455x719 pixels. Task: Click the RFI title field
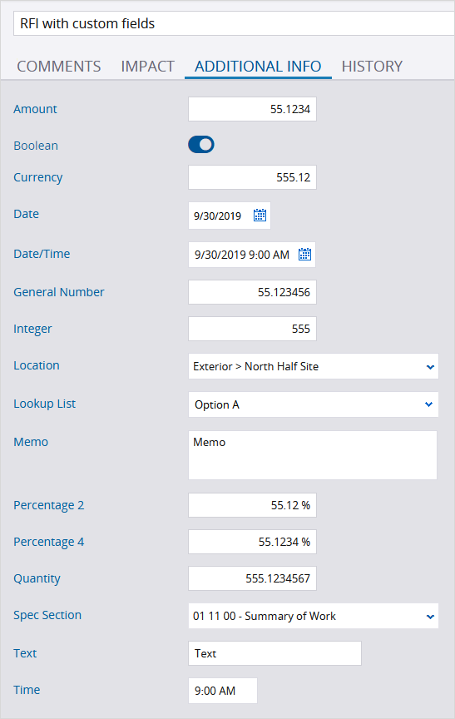pyautogui.click(x=234, y=23)
